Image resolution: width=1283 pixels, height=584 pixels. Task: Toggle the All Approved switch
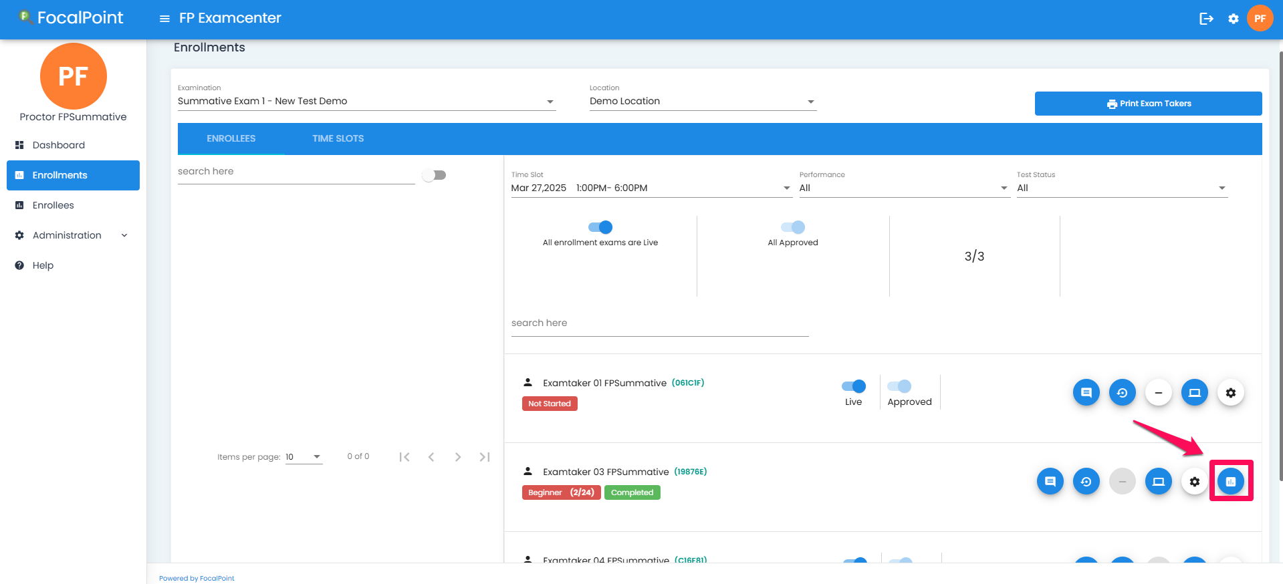793,227
